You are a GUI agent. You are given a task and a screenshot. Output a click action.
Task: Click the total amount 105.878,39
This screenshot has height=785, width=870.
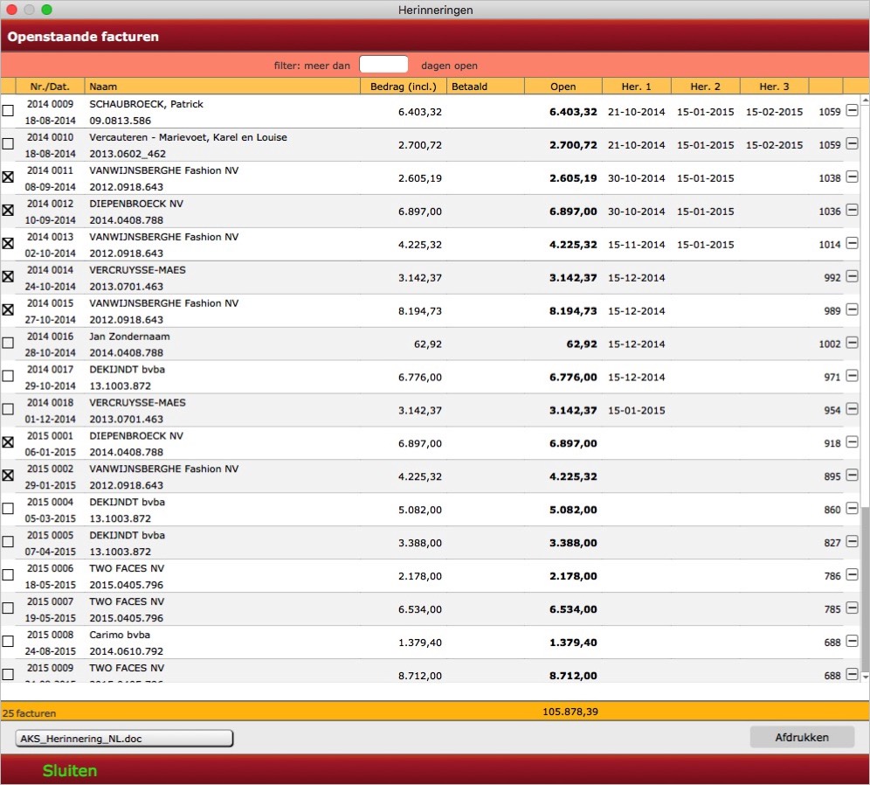[570, 712]
